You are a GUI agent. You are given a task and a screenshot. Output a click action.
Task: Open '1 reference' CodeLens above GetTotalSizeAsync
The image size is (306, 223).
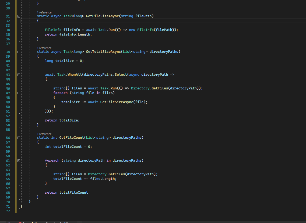point(44,48)
